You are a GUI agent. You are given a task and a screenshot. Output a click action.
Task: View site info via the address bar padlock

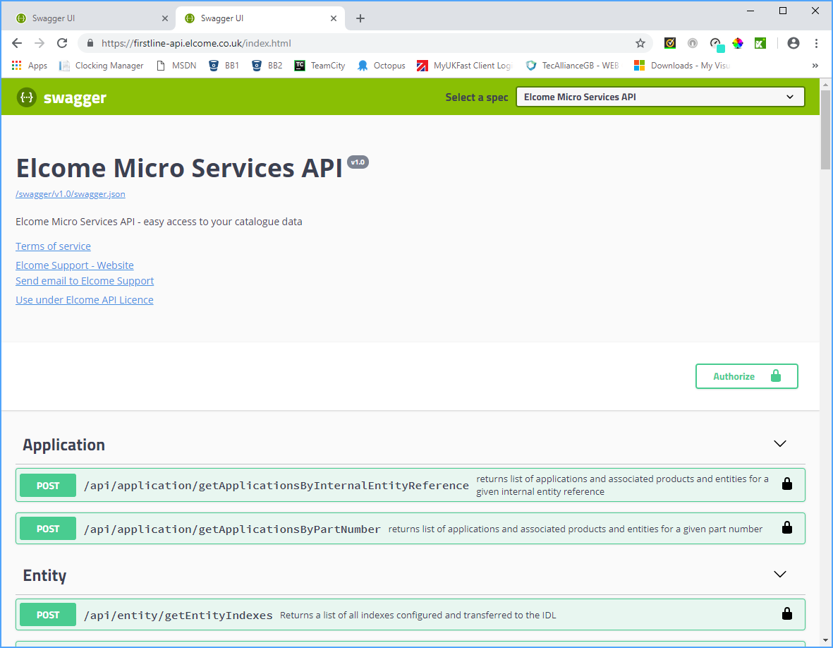click(x=90, y=43)
